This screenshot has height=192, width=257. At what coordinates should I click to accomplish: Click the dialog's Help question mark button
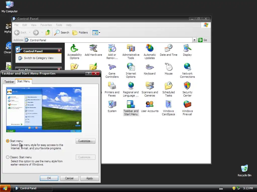89,73
